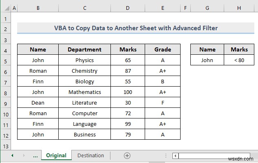Click grade 'F' cell
This screenshot has height=163, width=258.
coord(163,103)
